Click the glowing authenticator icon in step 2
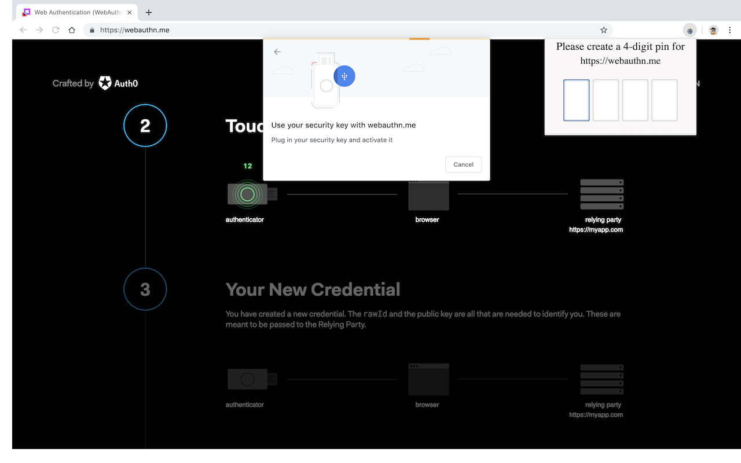 point(248,194)
